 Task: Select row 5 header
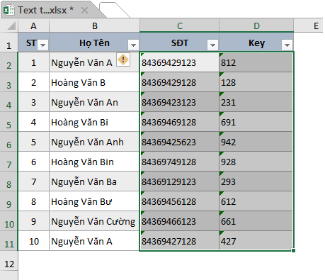tap(9, 122)
